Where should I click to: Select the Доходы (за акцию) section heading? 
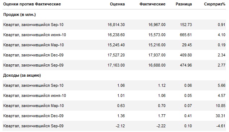(22, 75)
